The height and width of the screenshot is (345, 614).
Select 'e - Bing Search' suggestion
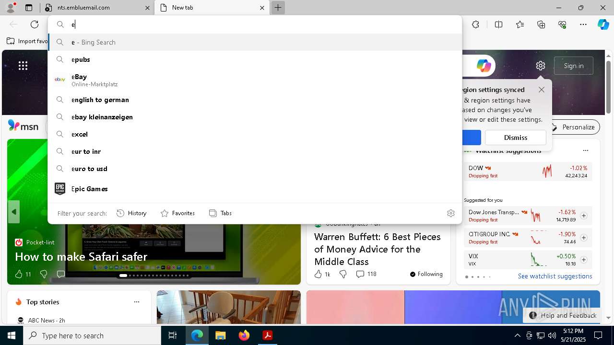[255, 42]
